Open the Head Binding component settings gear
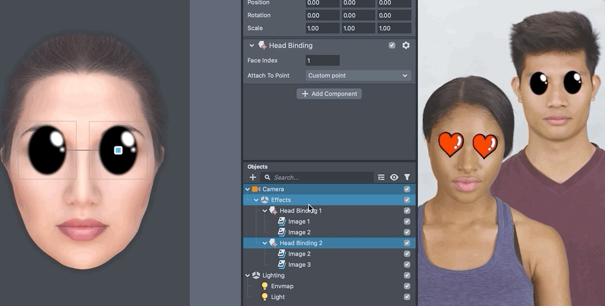The width and height of the screenshot is (605, 306). click(x=406, y=46)
